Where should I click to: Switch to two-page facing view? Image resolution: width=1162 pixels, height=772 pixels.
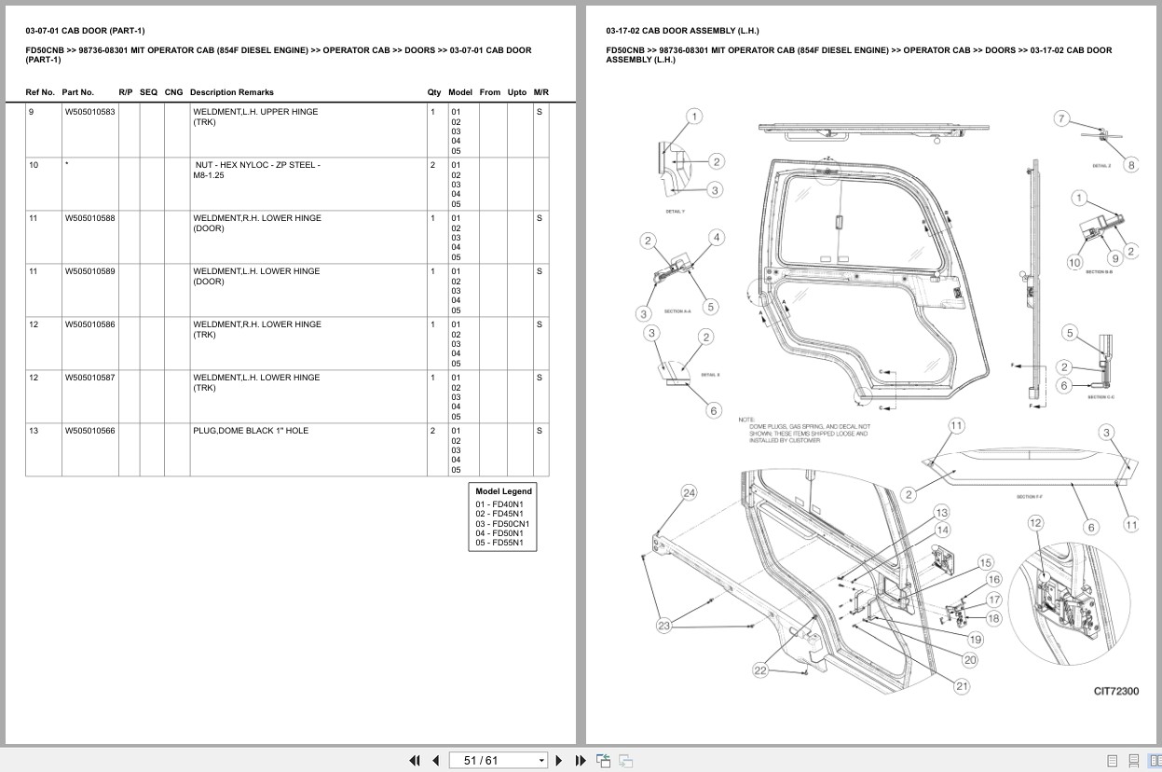(x=1155, y=761)
